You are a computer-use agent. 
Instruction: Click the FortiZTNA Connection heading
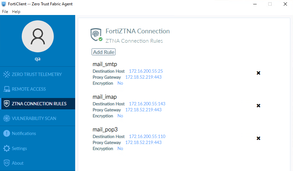138,31
